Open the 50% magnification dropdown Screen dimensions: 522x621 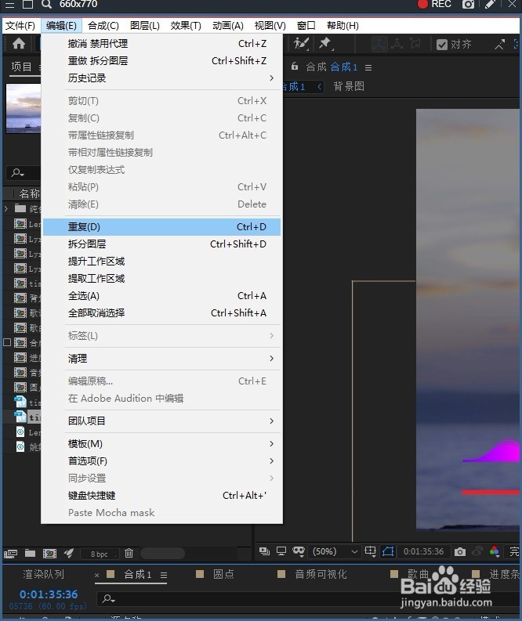(x=335, y=551)
